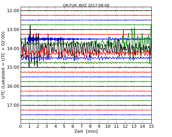Click the Zeit [min] axis label
The width and height of the screenshot is (172, 137).
point(86,131)
